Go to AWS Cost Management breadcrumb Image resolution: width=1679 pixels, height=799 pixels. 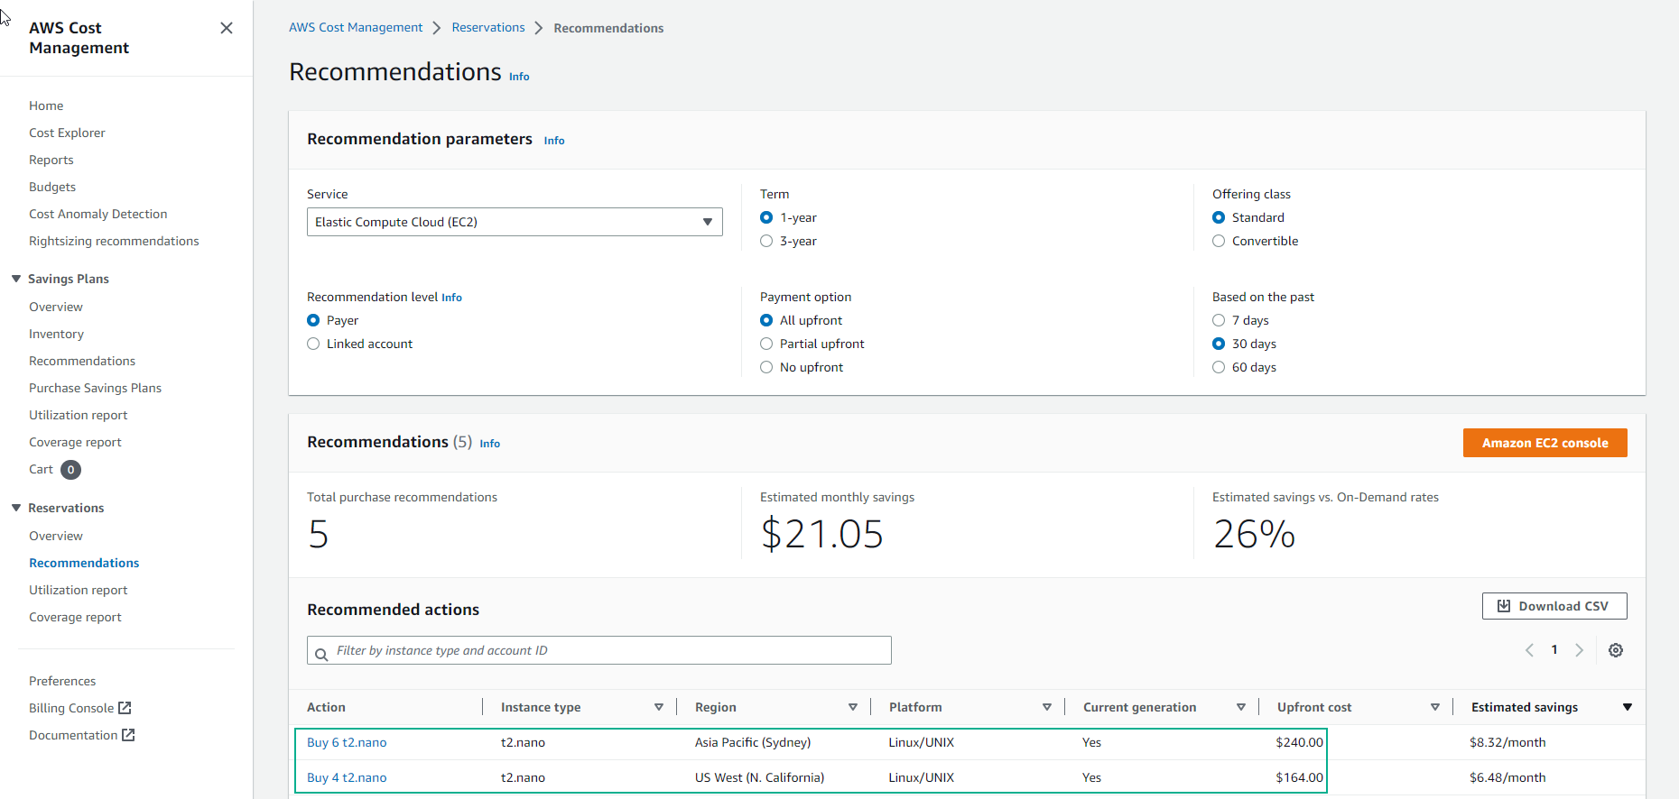click(356, 28)
